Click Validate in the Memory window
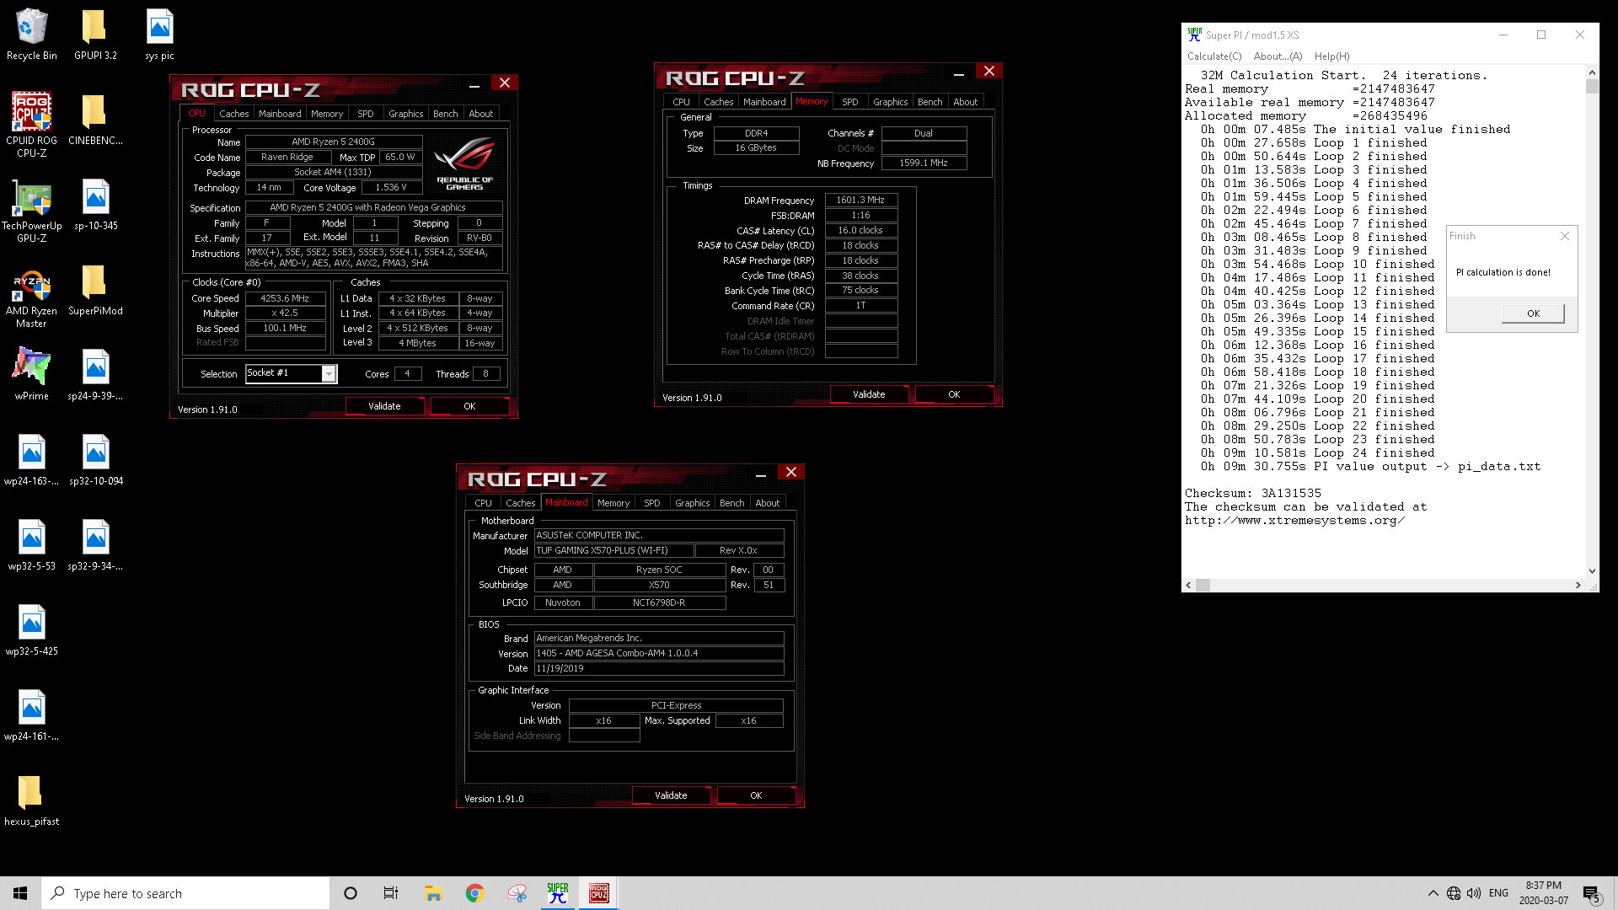The width and height of the screenshot is (1618, 910). pos(869,394)
